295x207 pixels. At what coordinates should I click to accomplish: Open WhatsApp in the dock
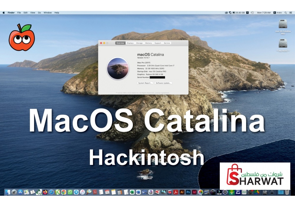70,192
